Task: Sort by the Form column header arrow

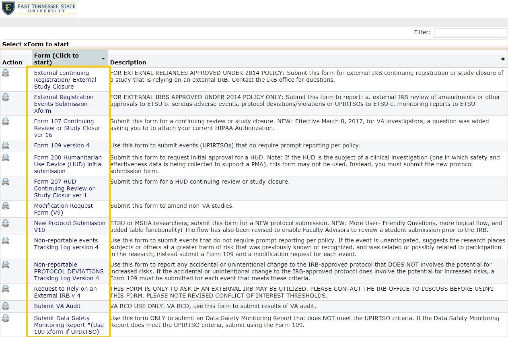Action: tap(103, 59)
